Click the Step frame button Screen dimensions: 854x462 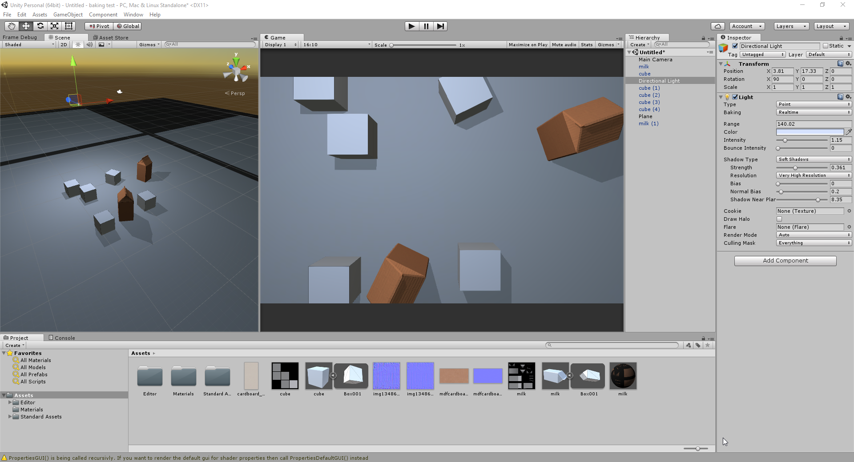(440, 26)
